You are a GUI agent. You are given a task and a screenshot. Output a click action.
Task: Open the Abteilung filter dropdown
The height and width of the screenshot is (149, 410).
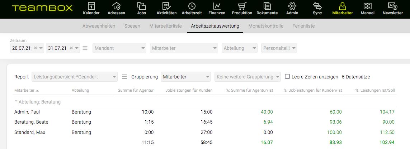(x=240, y=48)
